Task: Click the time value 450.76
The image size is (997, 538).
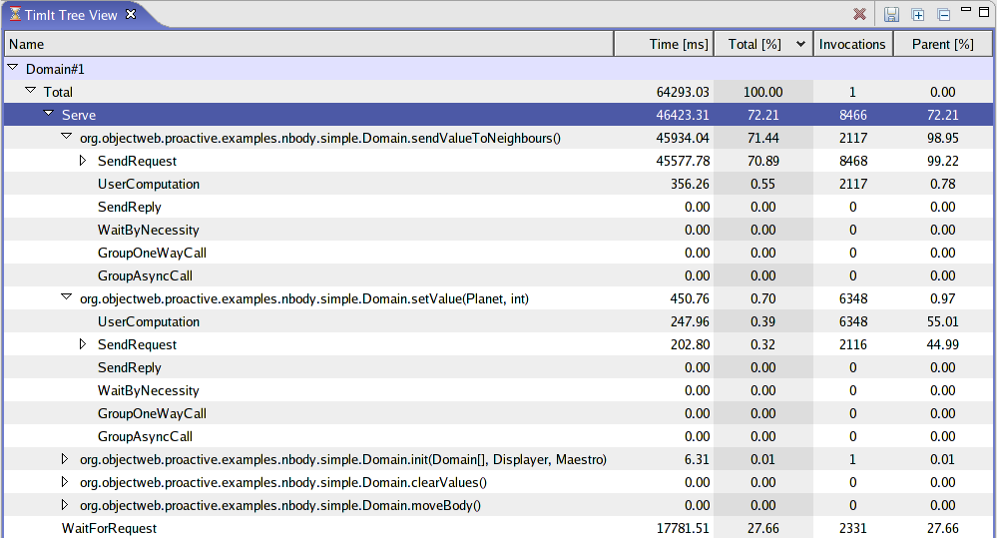Action: pos(690,298)
